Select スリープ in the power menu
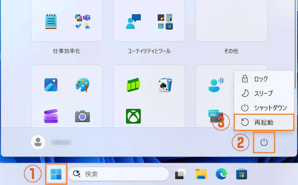The width and height of the screenshot is (298, 185). tap(264, 93)
